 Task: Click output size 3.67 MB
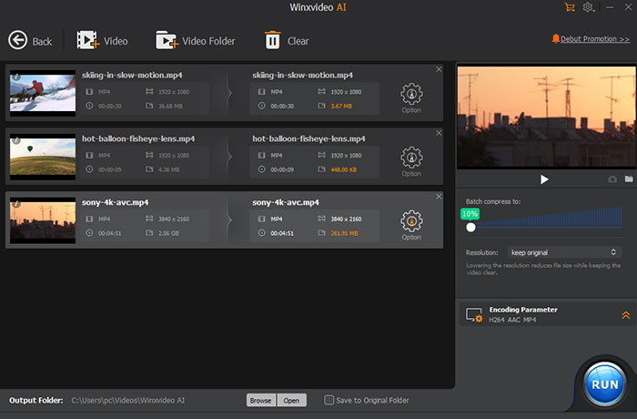coord(341,107)
